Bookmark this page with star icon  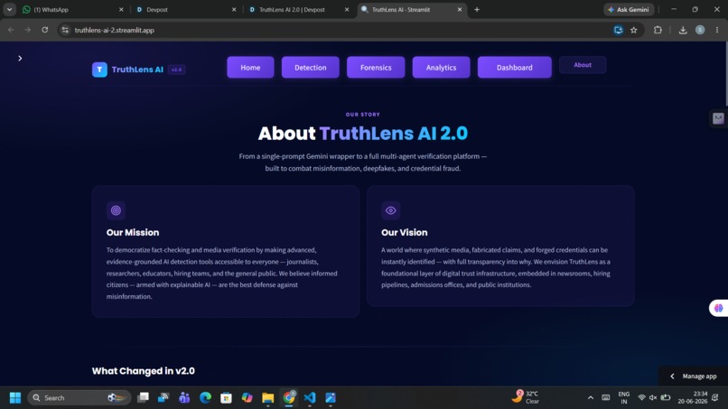coord(634,30)
